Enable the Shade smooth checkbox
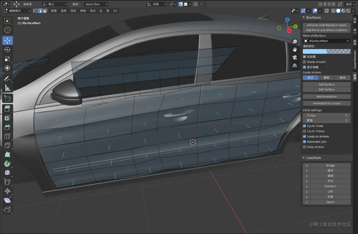This screenshot has height=234, width=358. pos(304,62)
